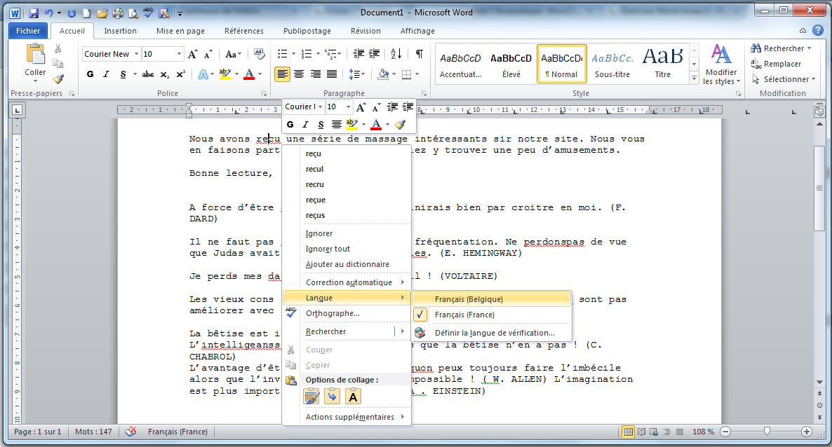832x447 pixels.
Task: Choose keep text only paste option
Action: pyautogui.click(x=353, y=396)
